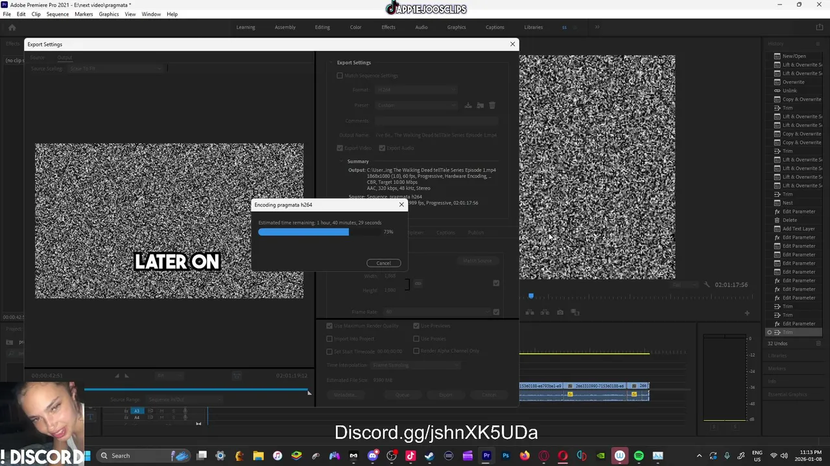
Task: Click the Comments input field
Action: [436, 120]
